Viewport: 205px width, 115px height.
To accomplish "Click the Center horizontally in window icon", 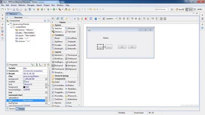I will click(161, 19).
